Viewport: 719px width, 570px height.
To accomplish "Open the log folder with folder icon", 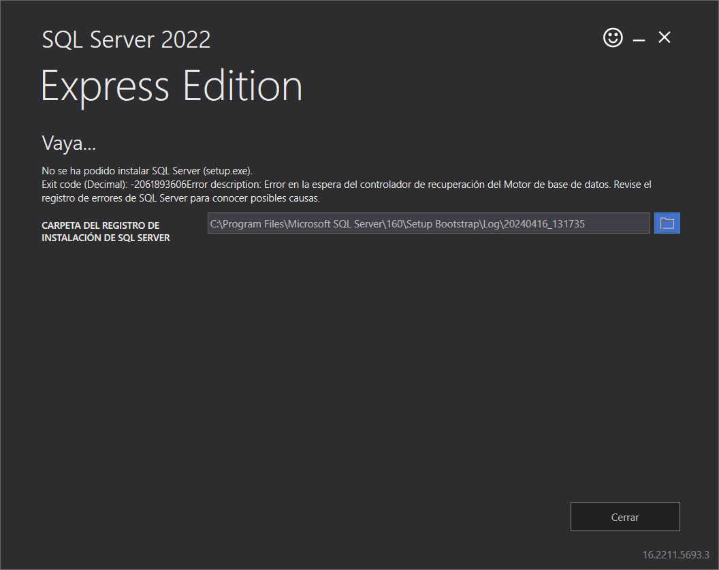I will click(667, 223).
